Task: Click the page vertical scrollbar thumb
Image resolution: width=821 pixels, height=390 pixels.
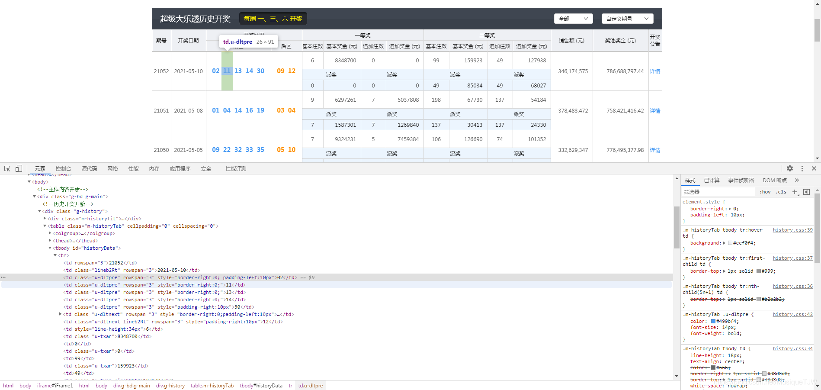Action: pyautogui.click(x=817, y=29)
